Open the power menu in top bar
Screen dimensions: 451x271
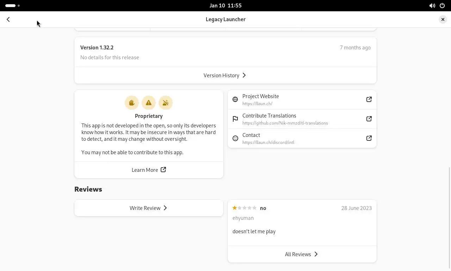coord(442,6)
